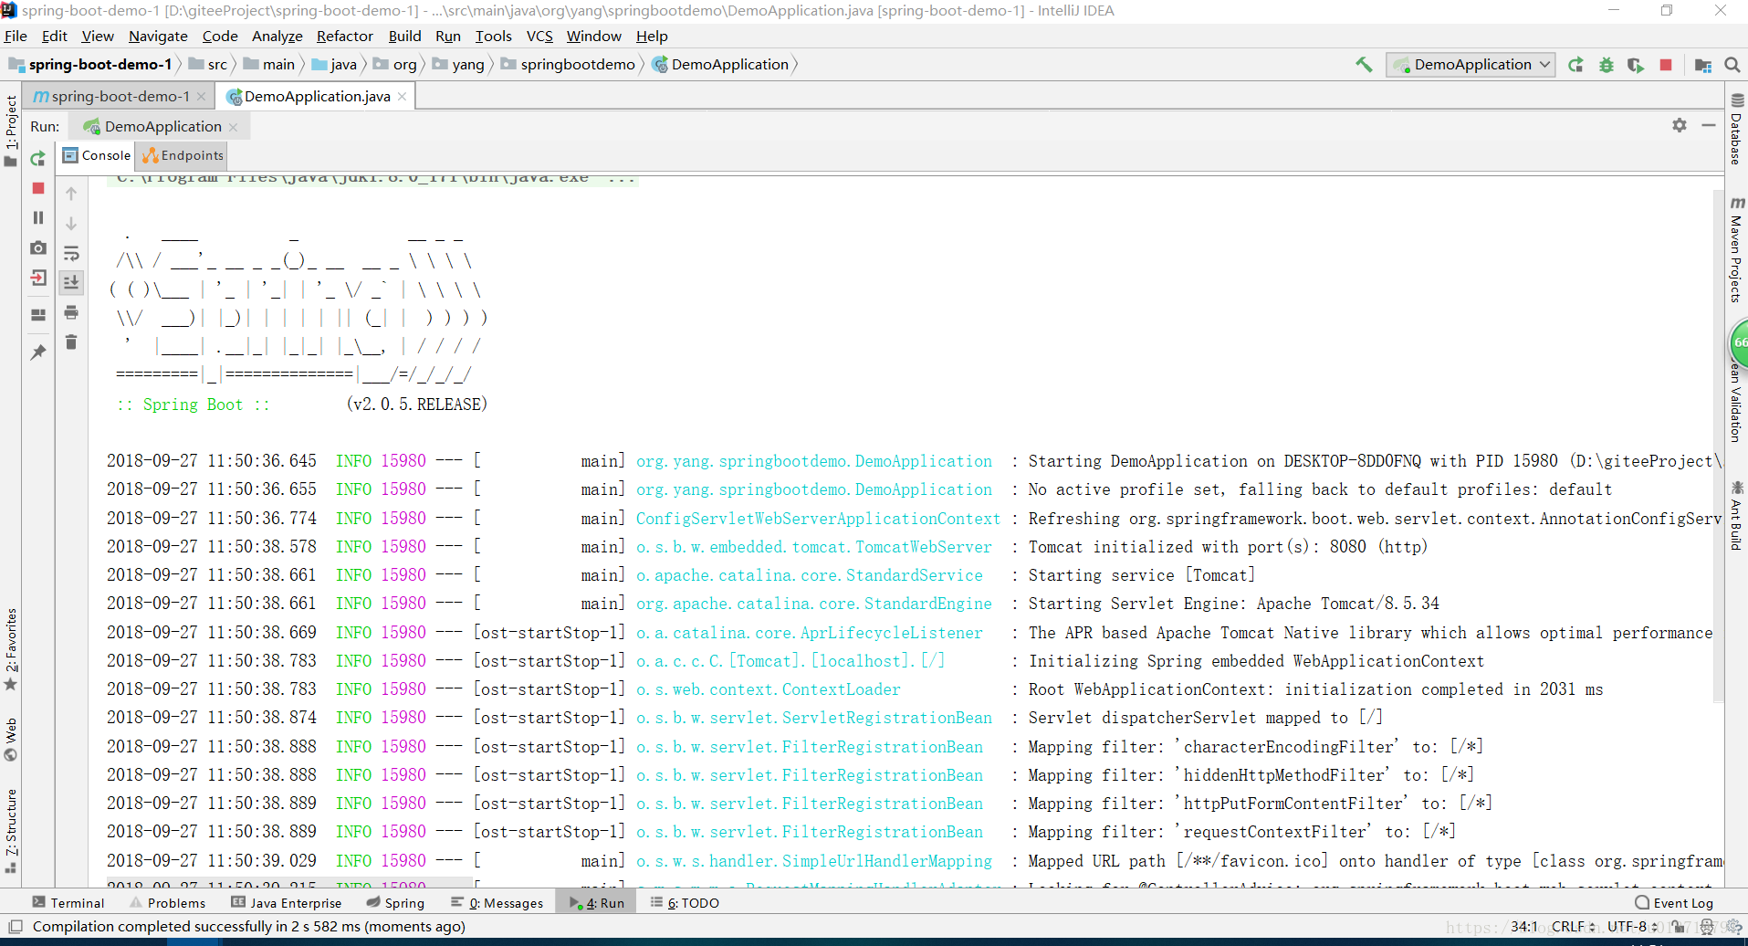Open the Build menu

pyautogui.click(x=404, y=36)
